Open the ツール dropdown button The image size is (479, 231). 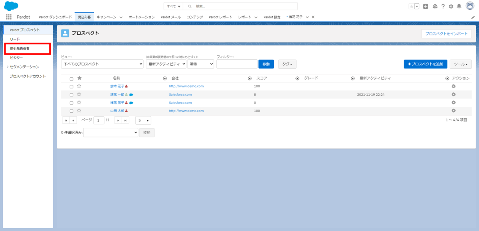tap(461, 64)
